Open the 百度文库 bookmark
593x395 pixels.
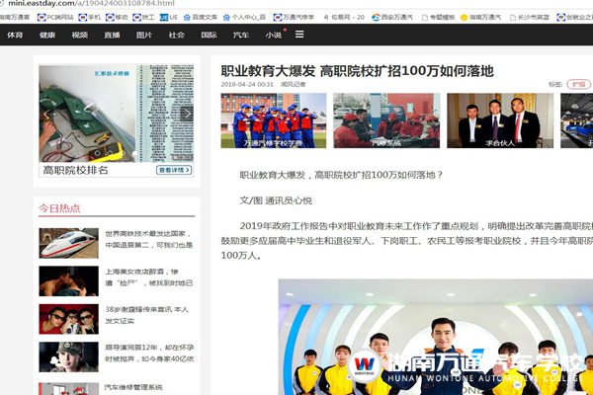tap(201, 17)
